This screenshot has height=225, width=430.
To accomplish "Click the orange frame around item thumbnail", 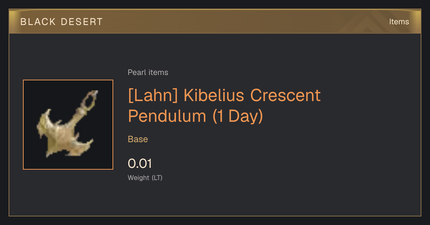I will pos(68,80).
